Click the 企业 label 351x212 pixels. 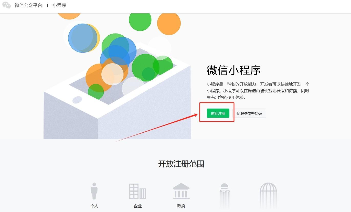tap(138, 206)
